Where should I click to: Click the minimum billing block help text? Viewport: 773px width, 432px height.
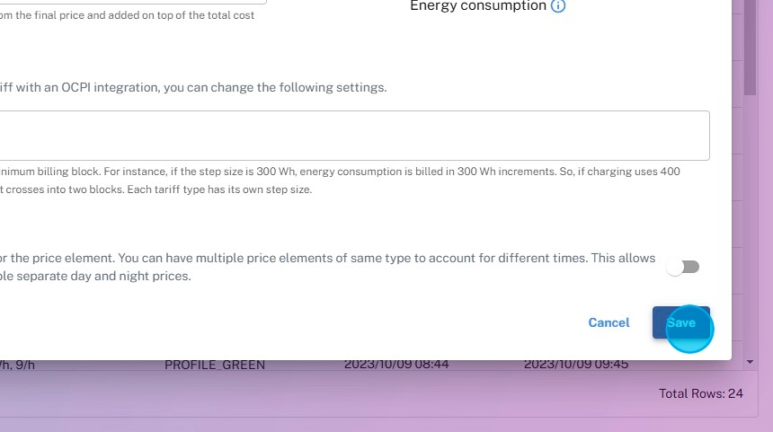340,171
